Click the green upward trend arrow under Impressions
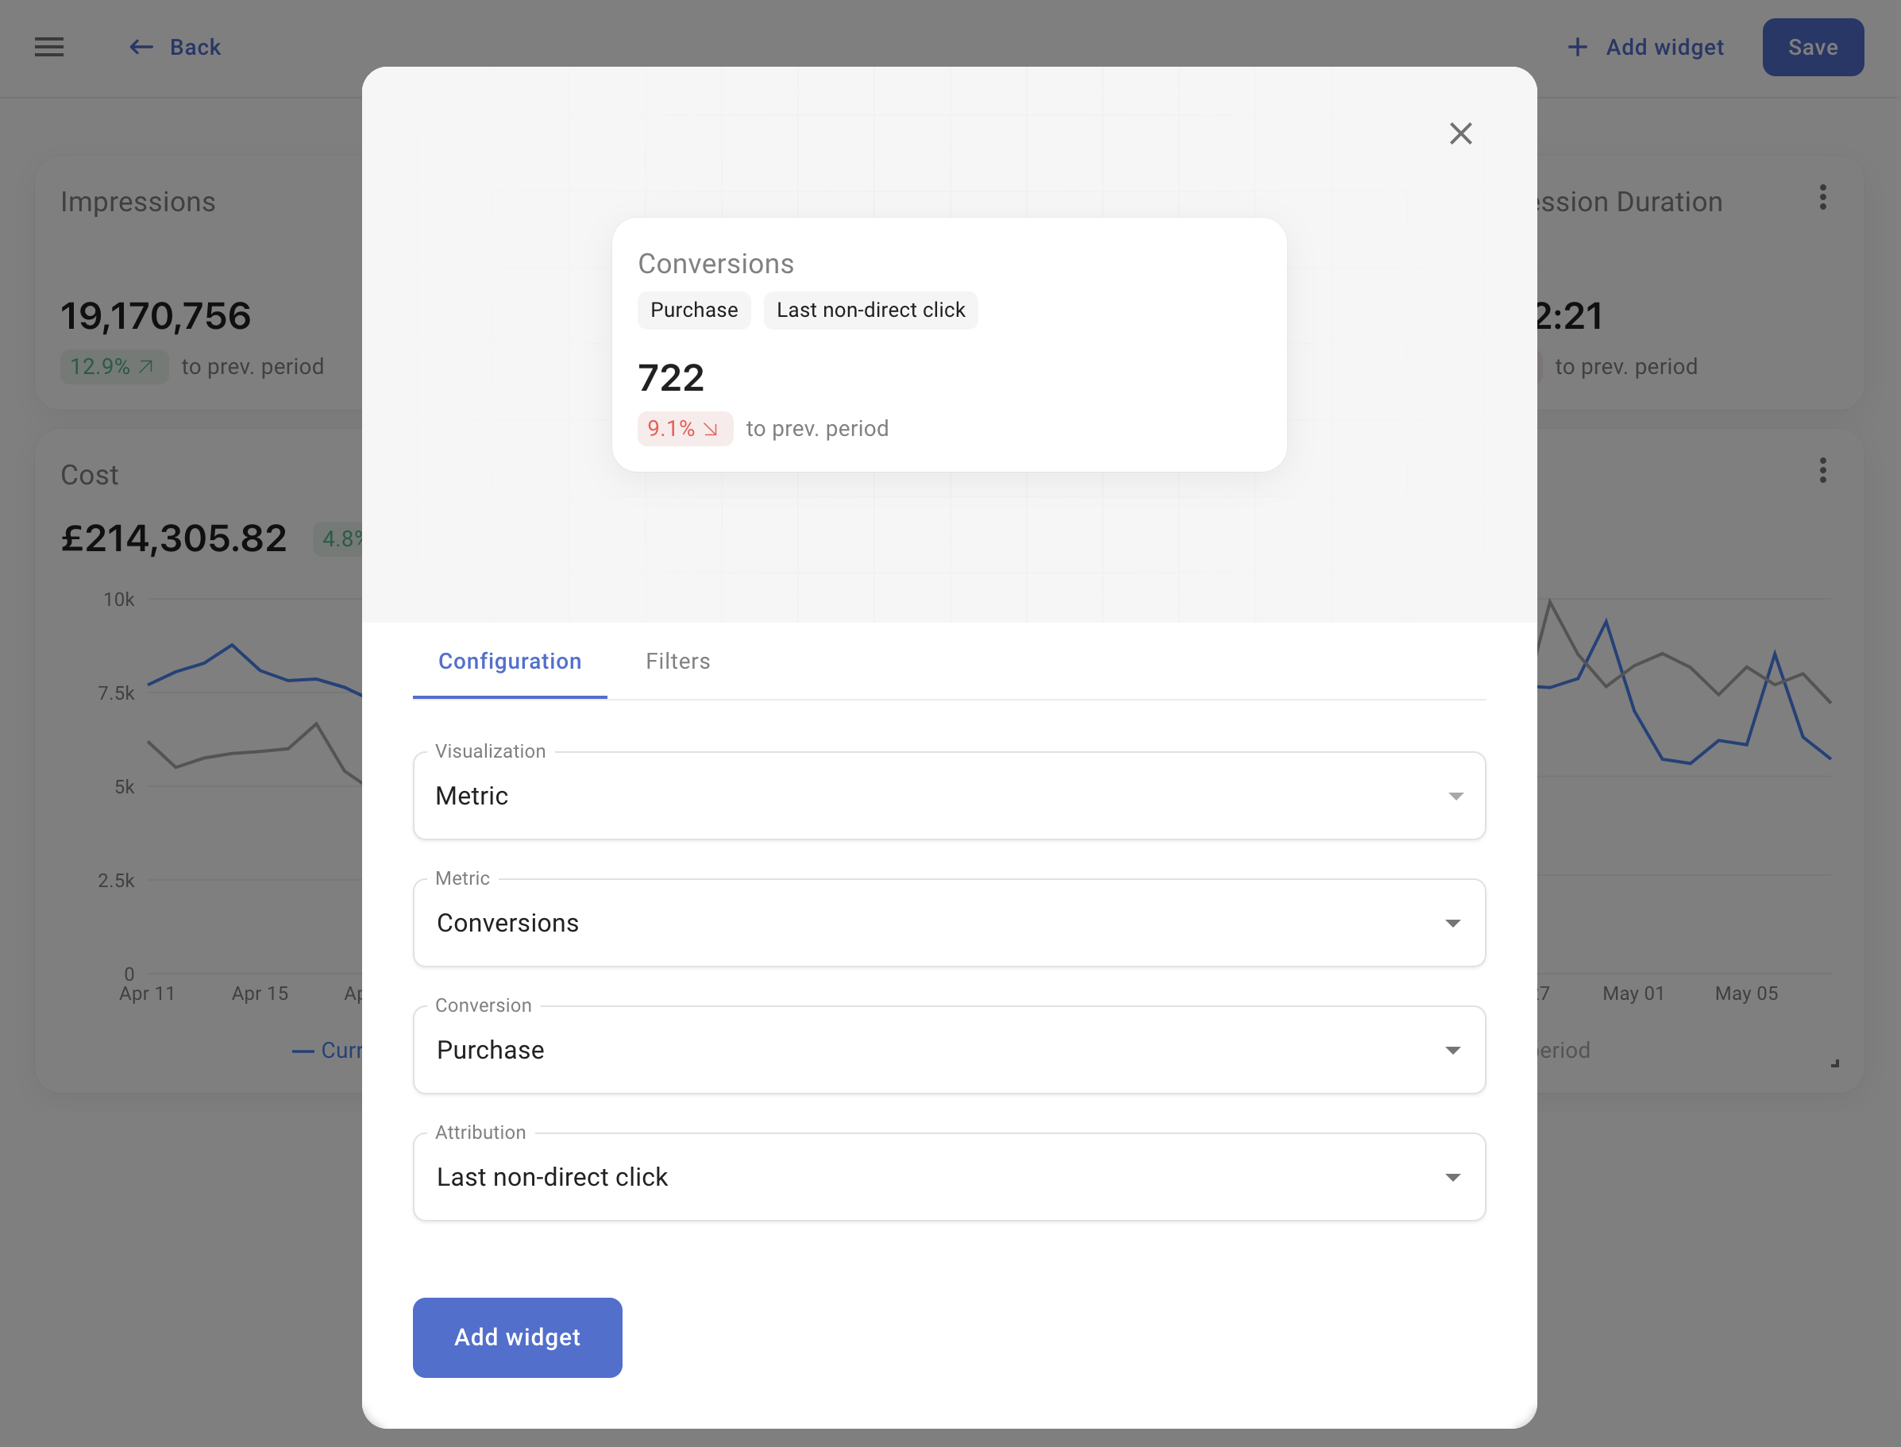This screenshot has width=1901, height=1447. (x=145, y=366)
